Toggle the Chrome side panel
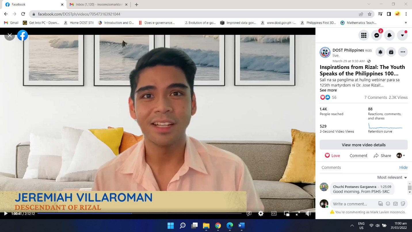 [x=389, y=14]
